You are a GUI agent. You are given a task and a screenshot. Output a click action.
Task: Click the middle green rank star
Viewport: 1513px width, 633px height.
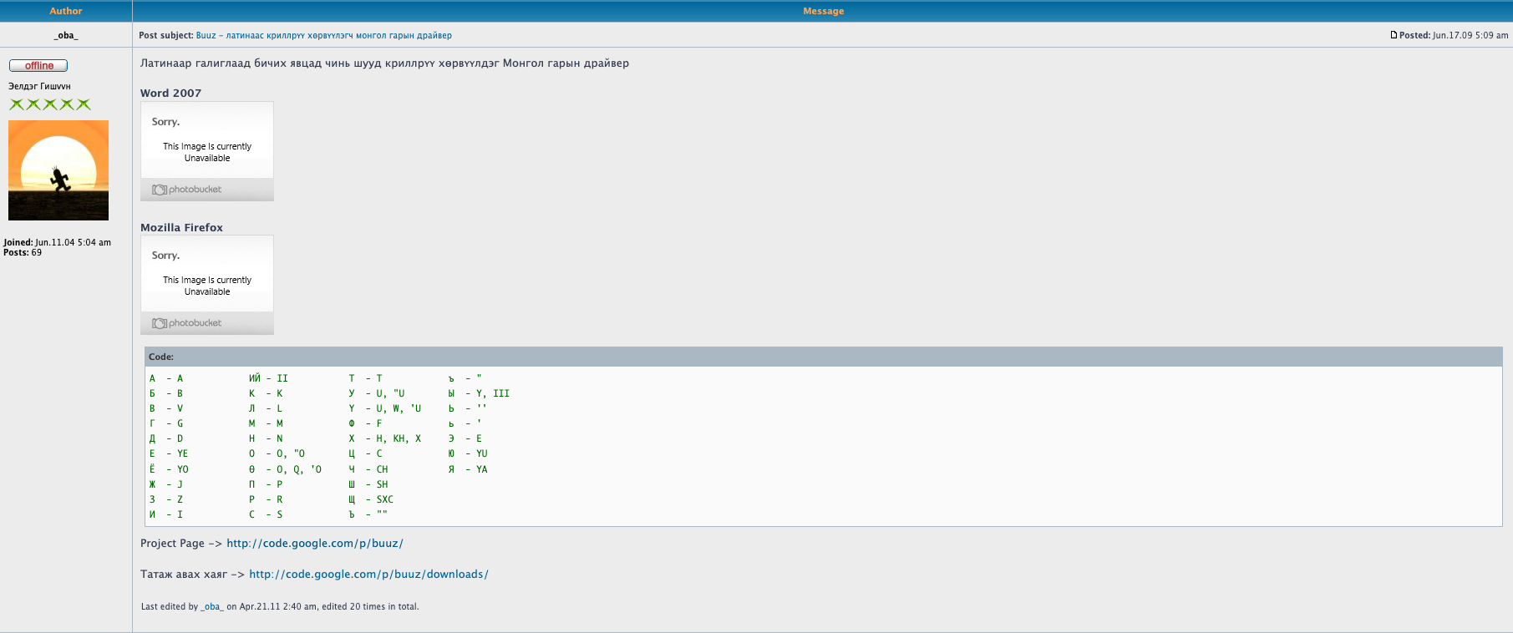(x=50, y=104)
